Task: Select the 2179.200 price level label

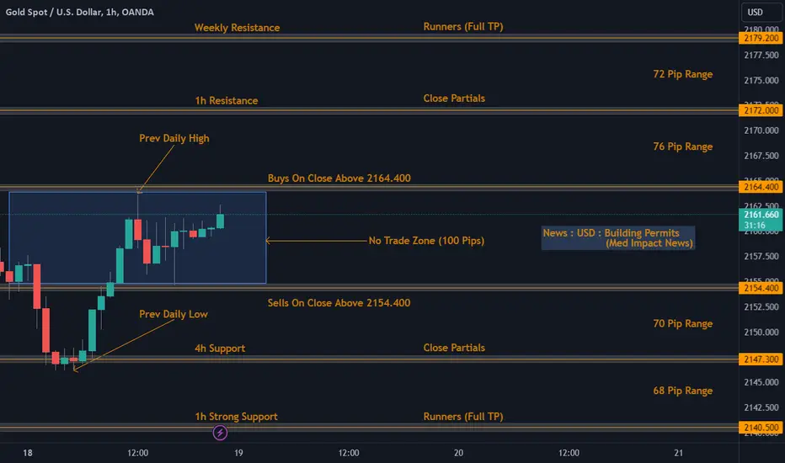Action: [761, 38]
